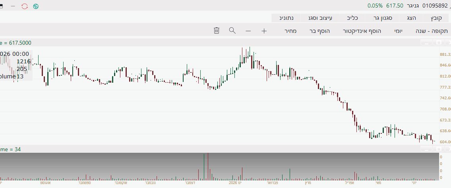Click the 673.33 price axis label
The height and width of the screenshot is (188, 451).
pos(445,120)
